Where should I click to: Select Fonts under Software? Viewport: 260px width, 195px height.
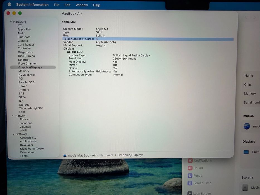pyautogui.click(x=24, y=156)
